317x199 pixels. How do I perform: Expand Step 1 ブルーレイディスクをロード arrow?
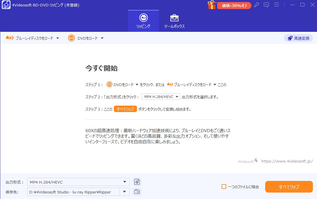coord(215,85)
